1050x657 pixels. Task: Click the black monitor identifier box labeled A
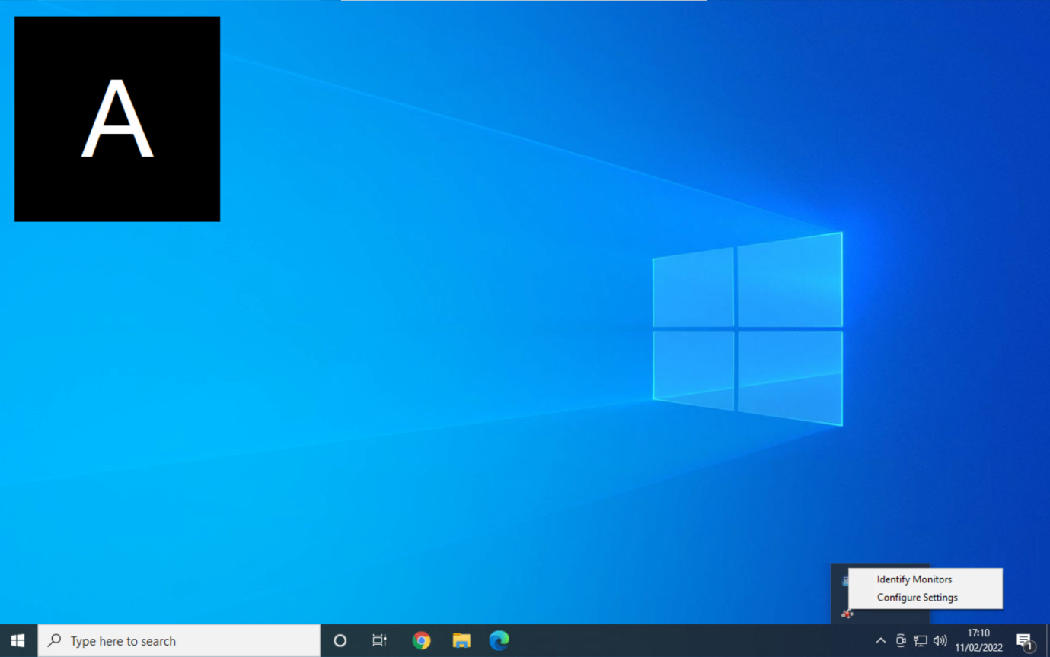pos(117,119)
